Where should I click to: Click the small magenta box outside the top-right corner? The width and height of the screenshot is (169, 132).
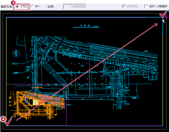pyautogui.click(x=165, y=17)
